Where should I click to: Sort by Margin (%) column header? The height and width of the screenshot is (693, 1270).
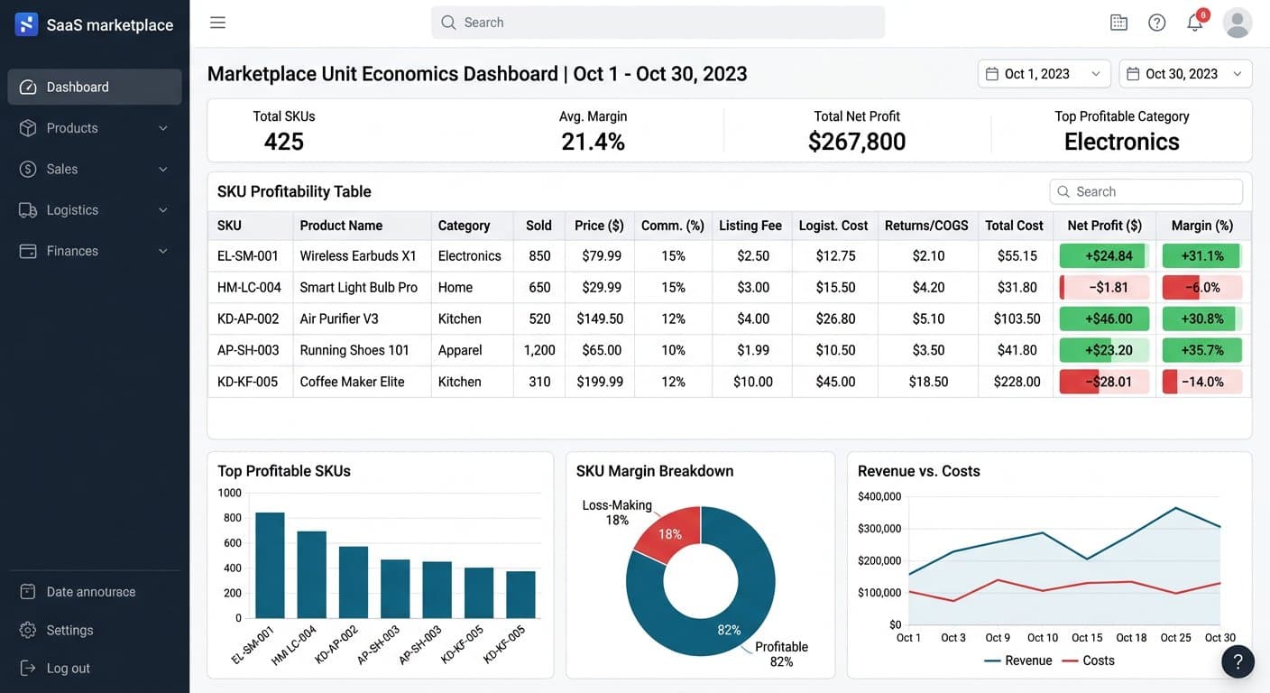pos(1201,226)
